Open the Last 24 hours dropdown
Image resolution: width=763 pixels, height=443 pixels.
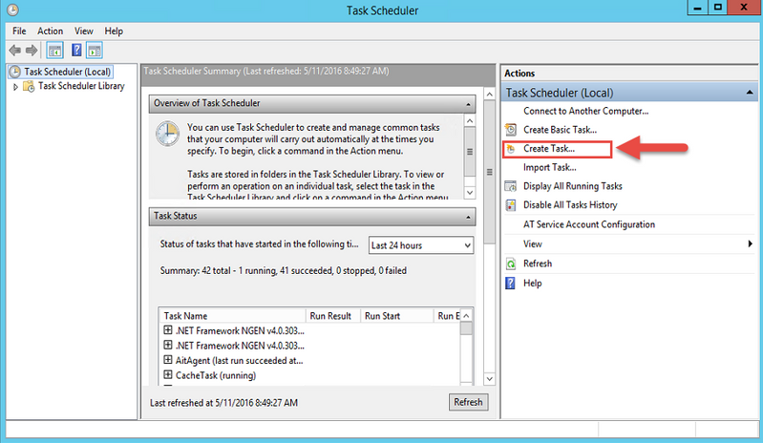point(421,245)
